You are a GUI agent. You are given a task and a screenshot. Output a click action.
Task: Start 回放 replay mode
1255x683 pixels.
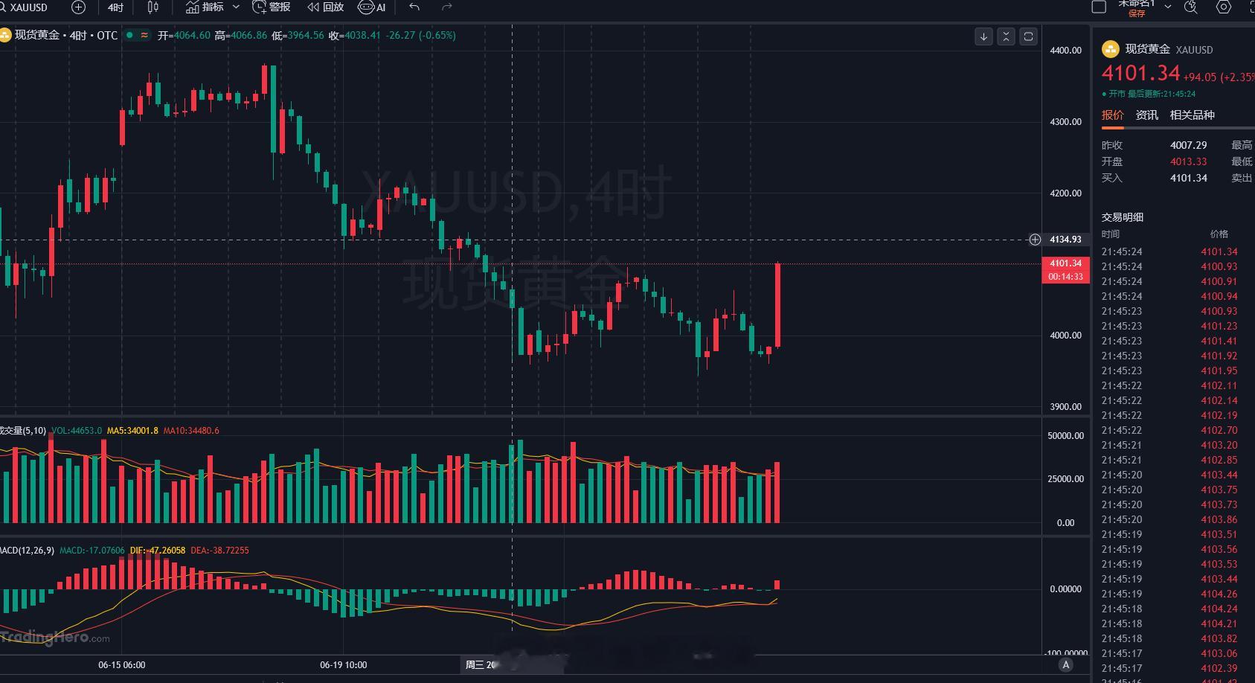pos(326,7)
